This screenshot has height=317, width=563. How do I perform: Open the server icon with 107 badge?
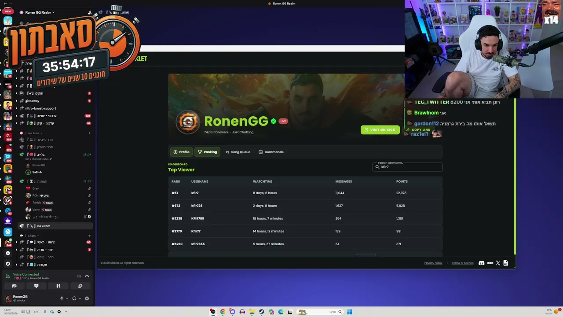(7, 157)
